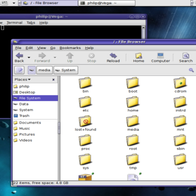Open the Home folder from toolbar
The height and width of the screenshot is (196, 196).
tap(139, 58)
